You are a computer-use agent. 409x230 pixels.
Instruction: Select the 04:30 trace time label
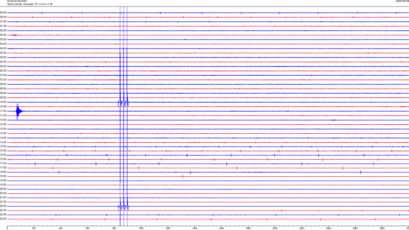(x=3, y=53)
